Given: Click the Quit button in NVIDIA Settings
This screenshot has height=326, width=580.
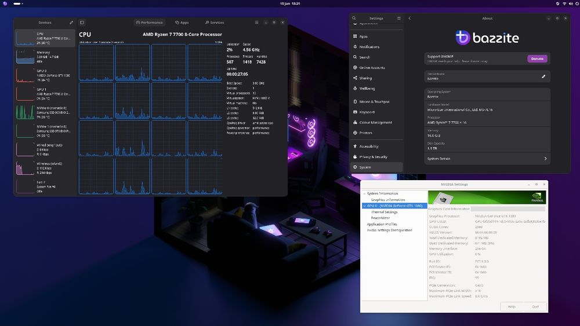Looking at the screenshot, I should tap(535, 307).
